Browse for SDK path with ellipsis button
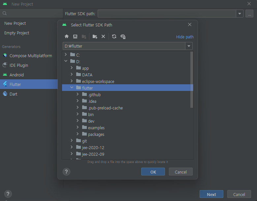The width and height of the screenshot is (257, 201). coord(249,14)
